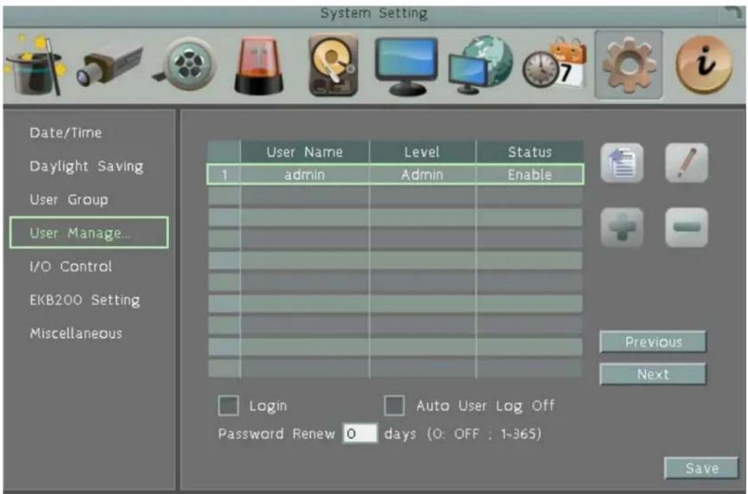This screenshot has height=494, width=748.
Task: Click the 'Admin' level cell
Action: [x=422, y=175]
